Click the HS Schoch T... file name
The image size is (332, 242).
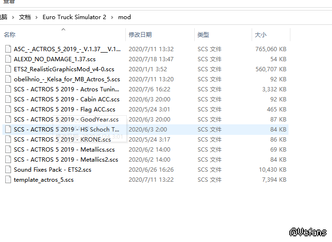coord(66,129)
